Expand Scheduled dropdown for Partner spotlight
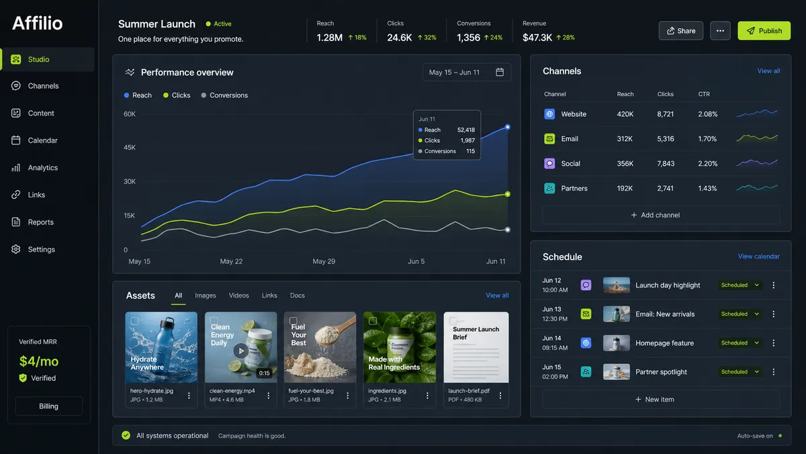 740,372
